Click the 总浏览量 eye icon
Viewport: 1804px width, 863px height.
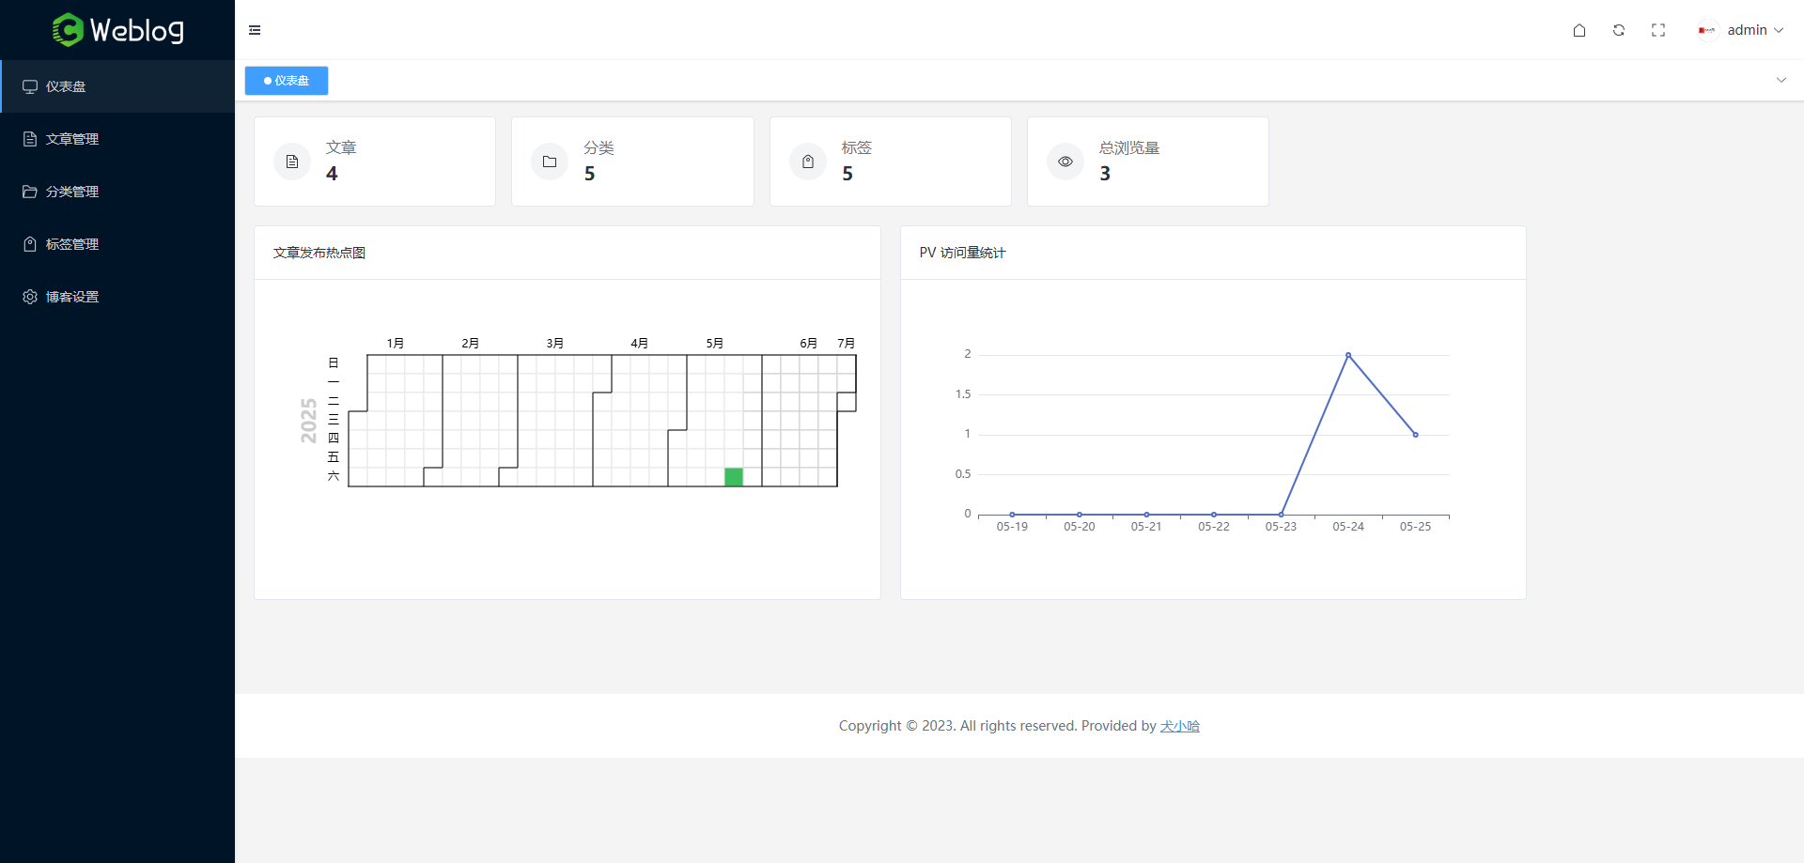click(1065, 162)
